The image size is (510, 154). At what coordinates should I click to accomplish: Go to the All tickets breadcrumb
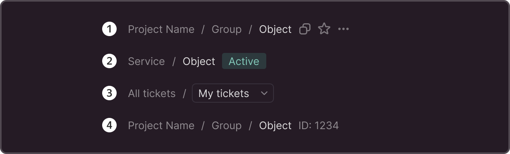coord(152,93)
